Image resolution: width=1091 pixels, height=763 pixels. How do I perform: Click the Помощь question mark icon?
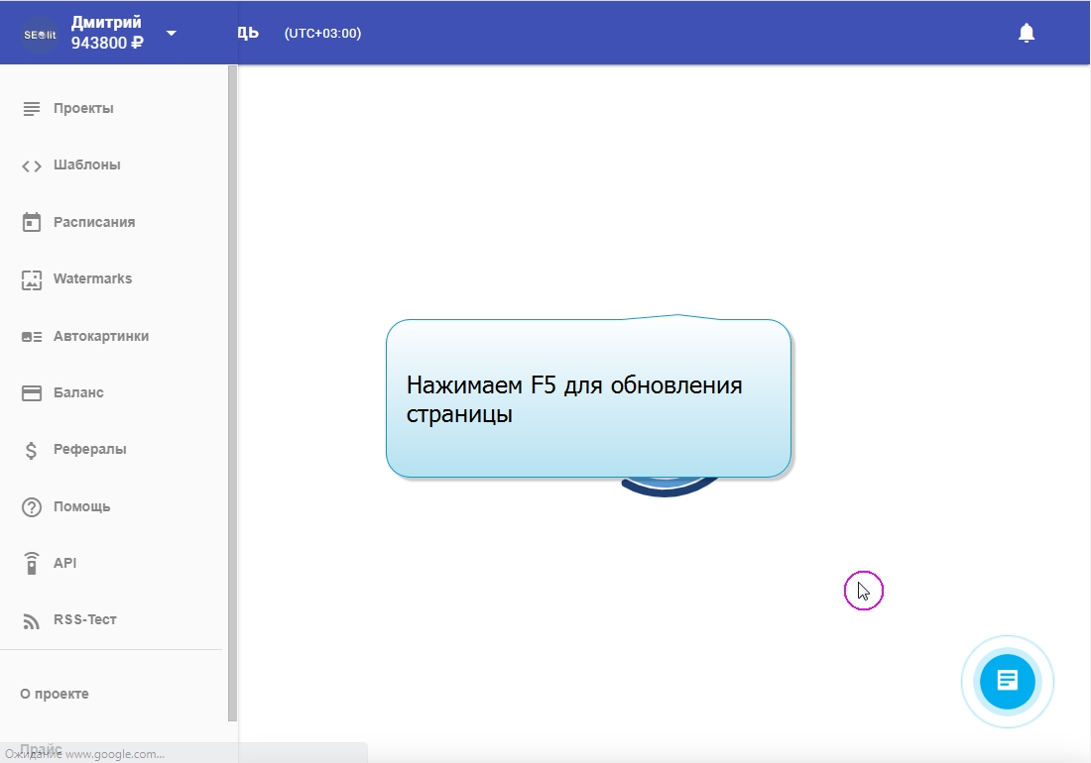point(32,507)
